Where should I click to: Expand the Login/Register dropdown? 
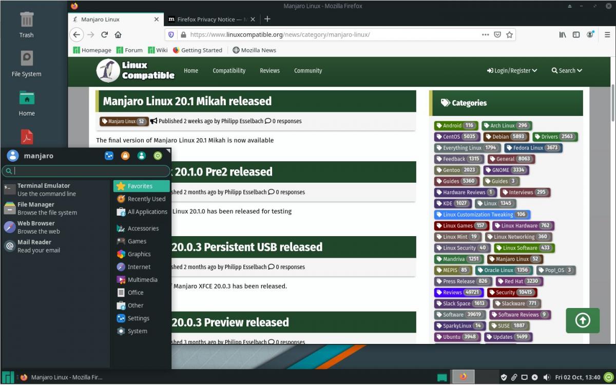point(512,71)
